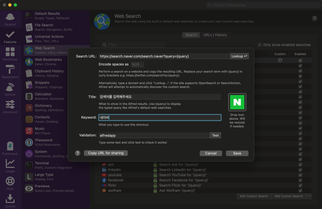
Task: Open Web Search help in top corner
Action: (x=314, y=19)
